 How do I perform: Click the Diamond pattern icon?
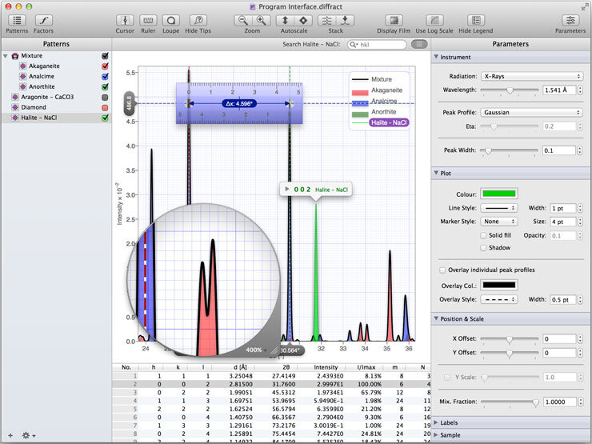click(x=15, y=107)
